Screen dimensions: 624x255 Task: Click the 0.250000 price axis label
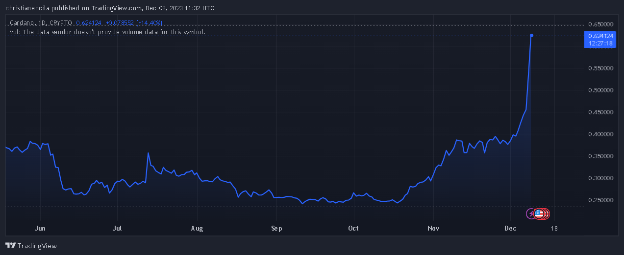pos(600,200)
